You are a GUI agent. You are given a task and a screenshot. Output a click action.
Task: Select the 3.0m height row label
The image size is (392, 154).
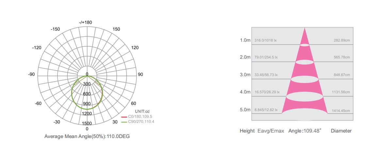[x=245, y=75]
